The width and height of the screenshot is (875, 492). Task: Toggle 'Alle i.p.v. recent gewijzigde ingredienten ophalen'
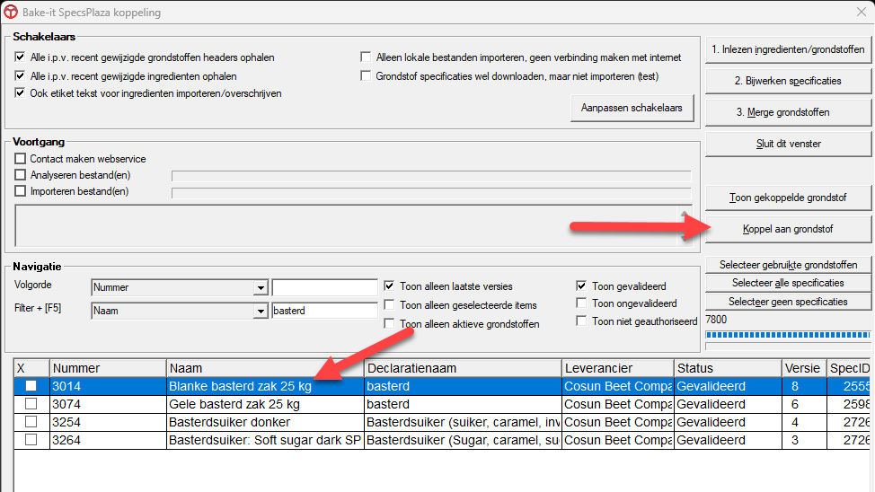click(x=20, y=75)
